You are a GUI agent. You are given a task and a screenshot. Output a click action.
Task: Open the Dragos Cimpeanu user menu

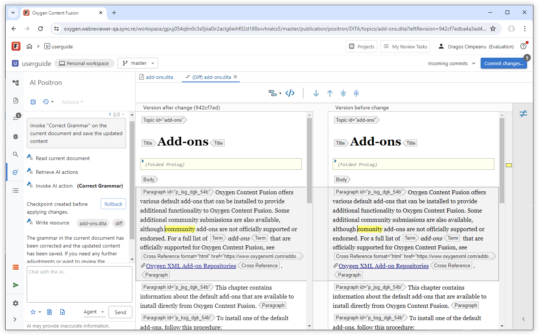(476, 47)
